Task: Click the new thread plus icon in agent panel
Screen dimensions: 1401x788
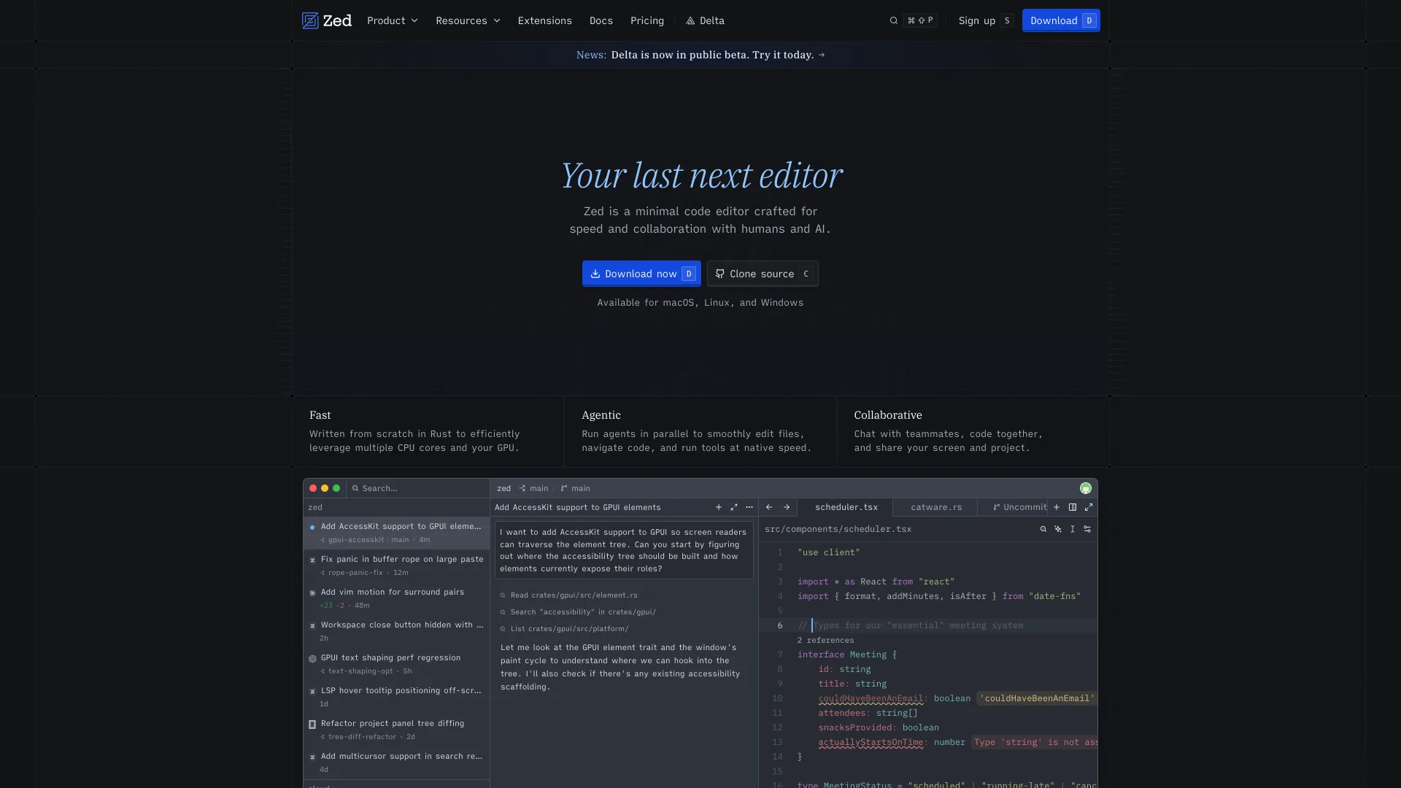Action: tap(719, 507)
